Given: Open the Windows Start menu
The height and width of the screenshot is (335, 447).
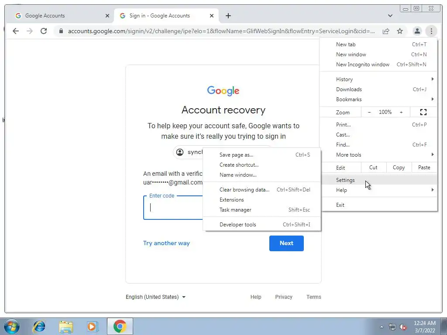Looking at the screenshot, I should pyautogui.click(x=12, y=326).
